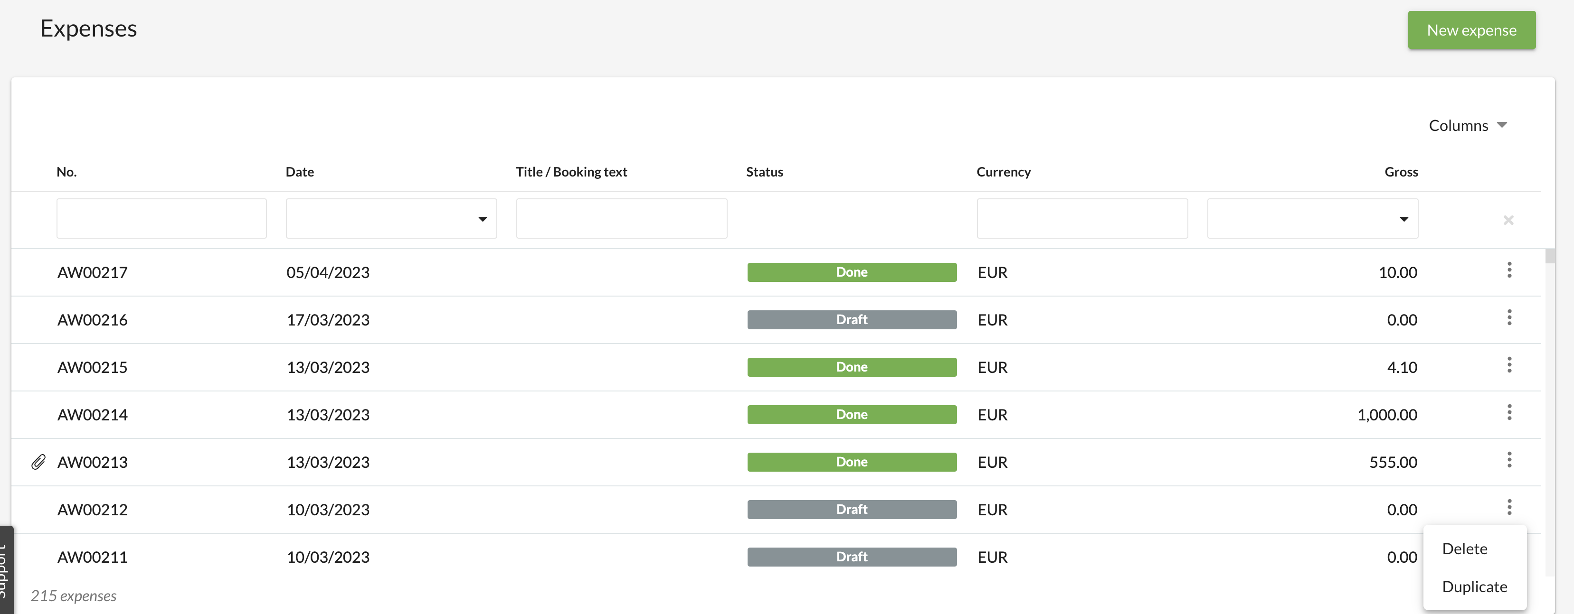This screenshot has height=614, width=1574.
Task: Expand the Columns dropdown
Action: click(x=1467, y=126)
